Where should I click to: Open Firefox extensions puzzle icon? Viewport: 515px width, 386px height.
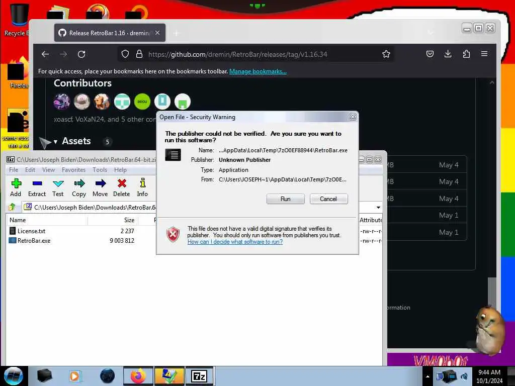pos(466,54)
